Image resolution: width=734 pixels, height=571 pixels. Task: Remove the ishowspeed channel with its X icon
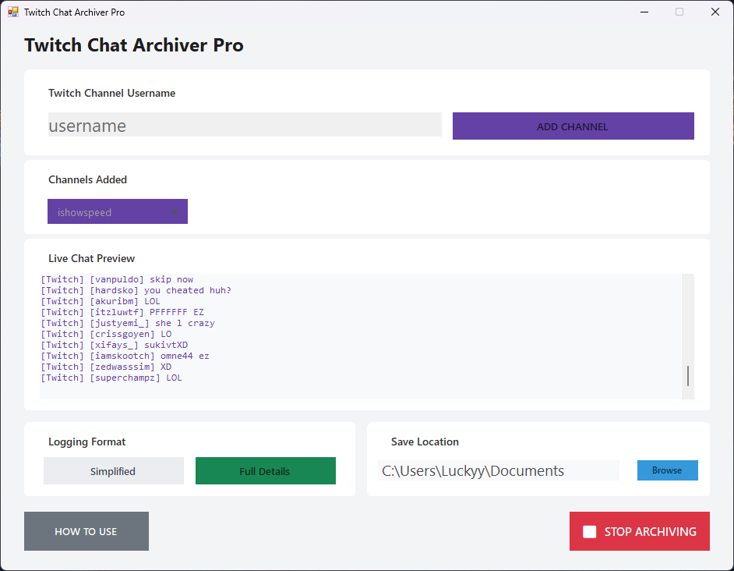coord(175,212)
